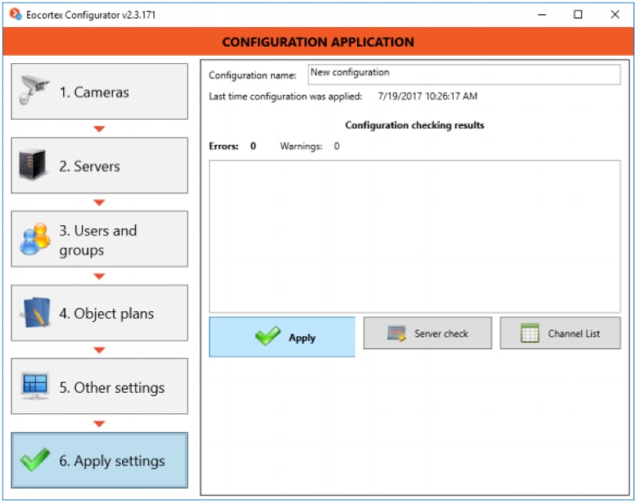Switch to the Users and groups step
The height and width of the screenshot is (501, 638).
[99, 239]
